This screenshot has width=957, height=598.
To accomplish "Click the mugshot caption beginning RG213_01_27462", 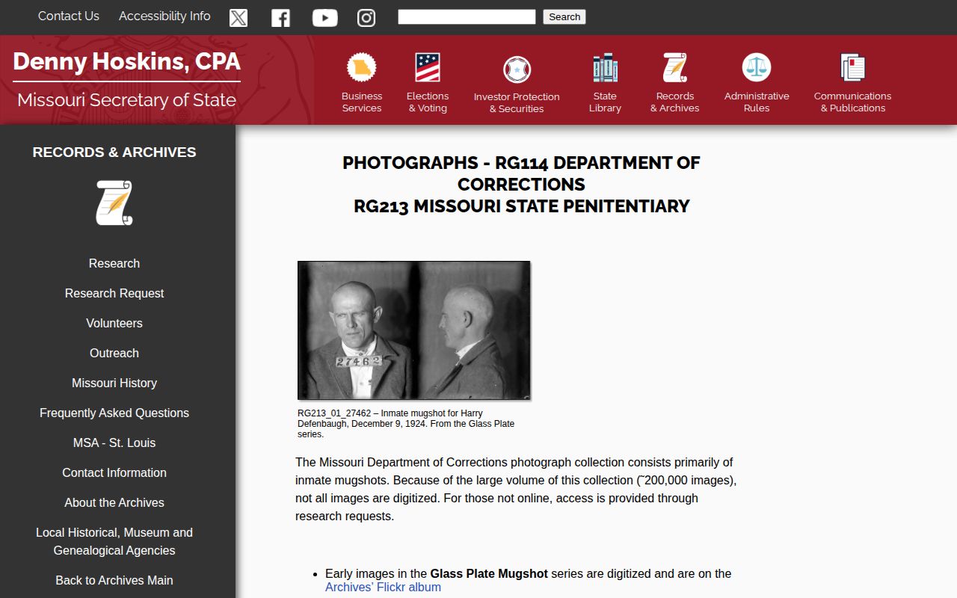I will 406,424.
